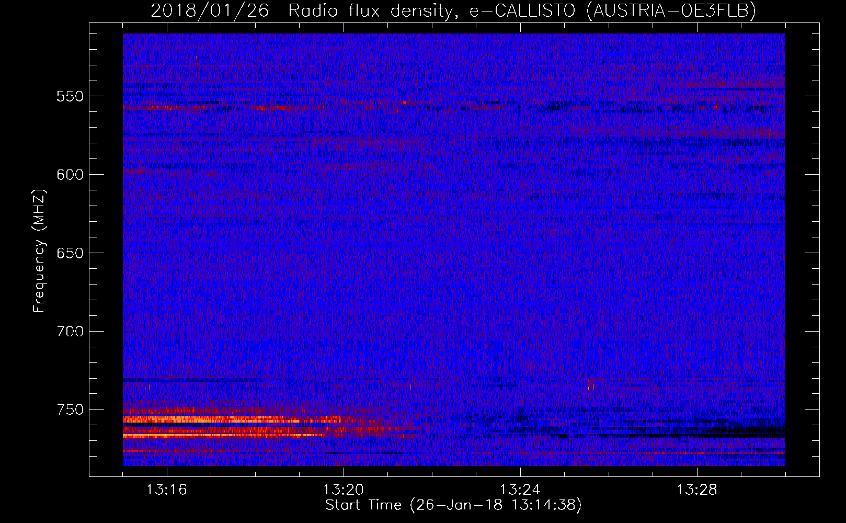Click the 650 frequency tick label
The width and height of the screenshot is (846, 523).
click(x=71, y=253)
